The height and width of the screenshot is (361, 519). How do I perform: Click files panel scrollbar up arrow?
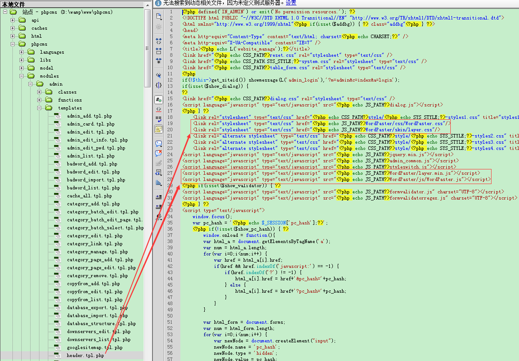pyautogui.click(x=148, y=5)
